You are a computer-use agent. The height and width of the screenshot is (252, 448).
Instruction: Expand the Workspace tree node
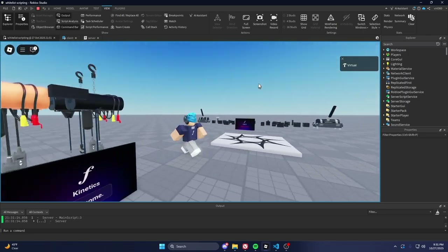(x=384, y=50)
